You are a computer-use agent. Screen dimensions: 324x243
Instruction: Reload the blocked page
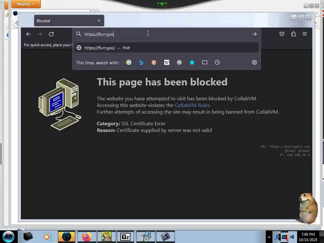click(51, 34)
